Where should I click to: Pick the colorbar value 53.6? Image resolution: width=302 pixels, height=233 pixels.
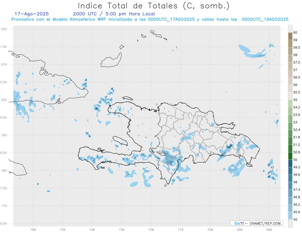(297, 115)
